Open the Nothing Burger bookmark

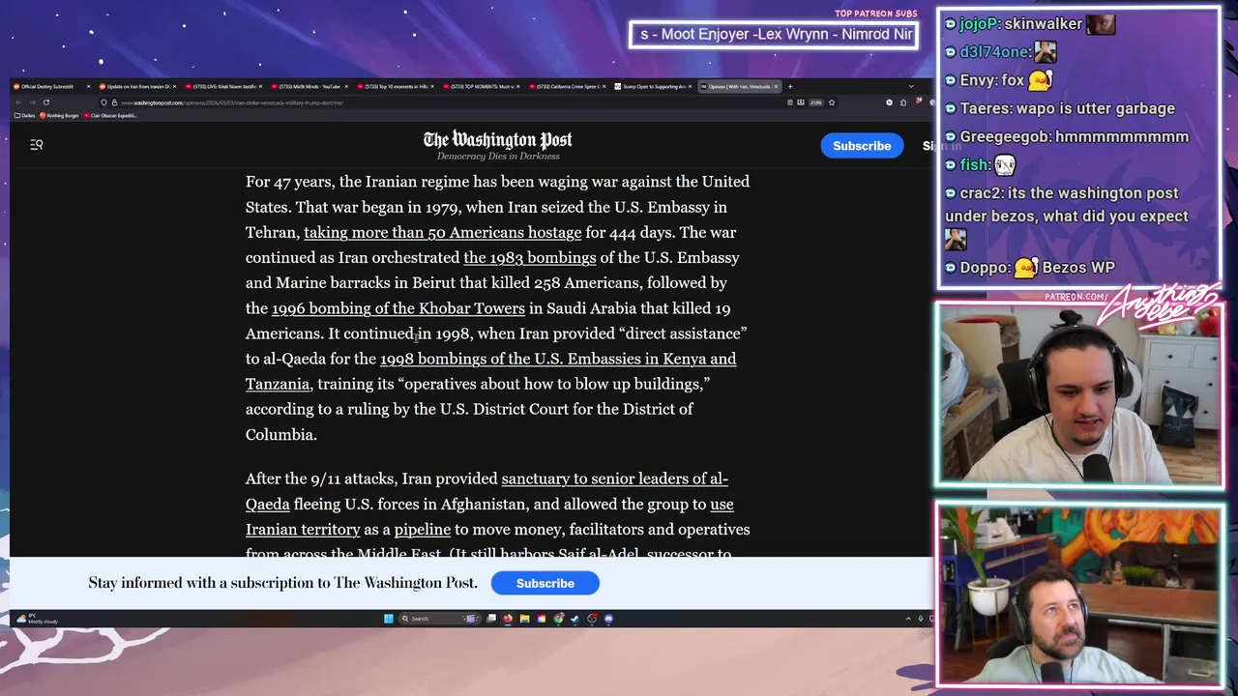[x=59, y=115]
